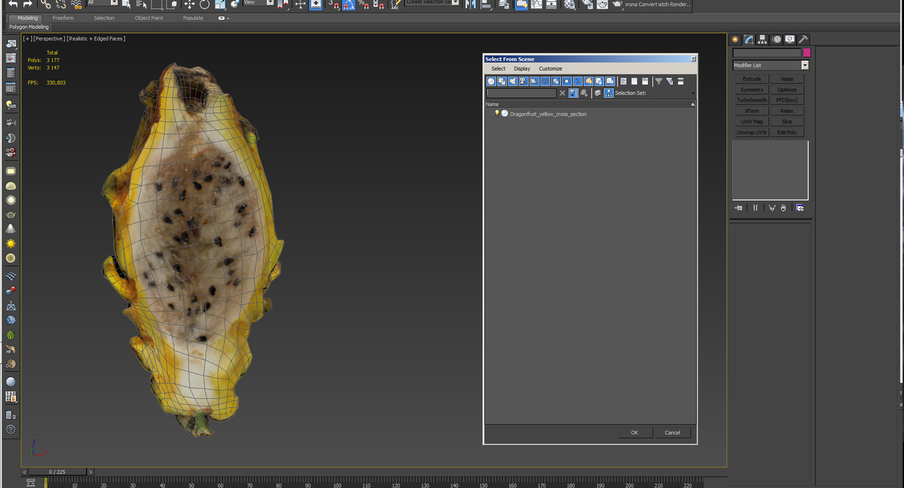Screen dimensions: 904x488
Task: Open the Utilities hammer tab
Action: click(x=803, y=39)
